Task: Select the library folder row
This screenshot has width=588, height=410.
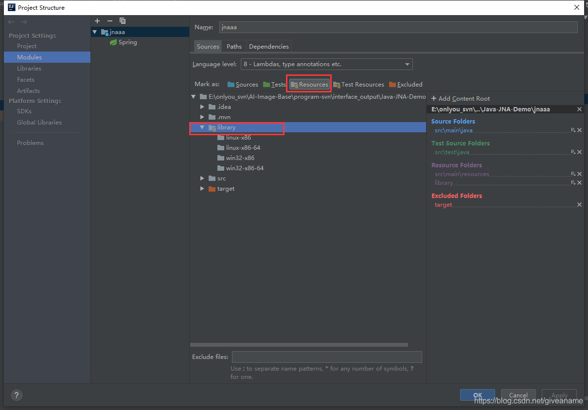Action: [308, 127]
